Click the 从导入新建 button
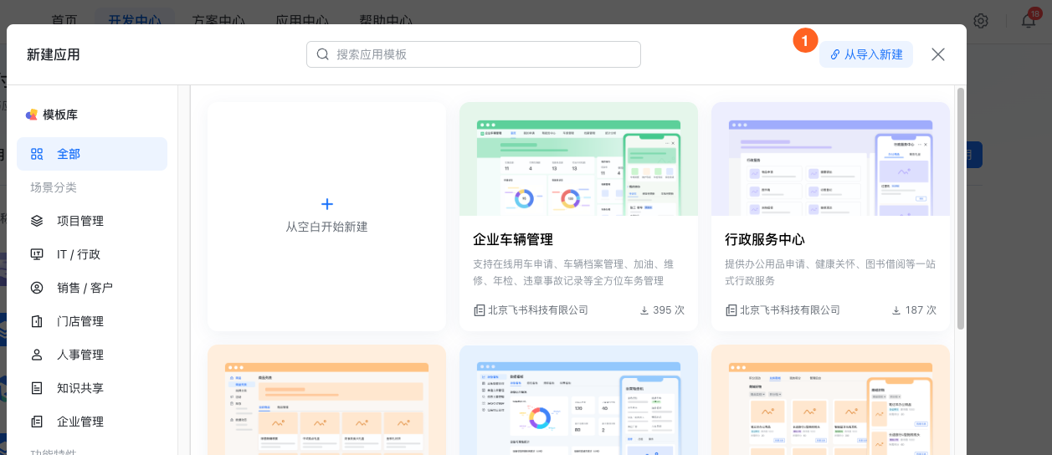Image resolution: width=1052 pixels, height=455 pixels. (x=866, y=54)
